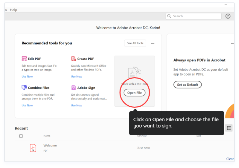Click the search magnifier icon
The height and width of the screenshot is (168, 239).
tap(169, 16)
